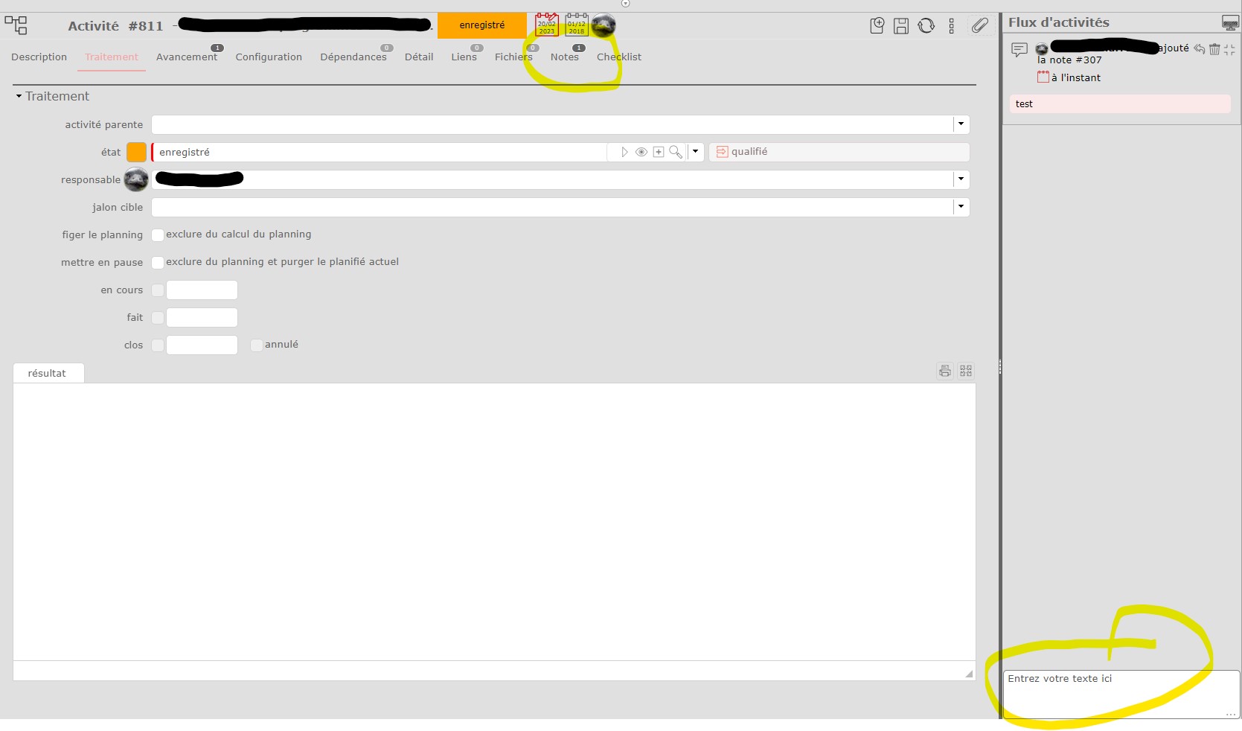1242x731 pixels.
Task: Click the 'test' note in Flux d'activités
Action: point(1120,104)
